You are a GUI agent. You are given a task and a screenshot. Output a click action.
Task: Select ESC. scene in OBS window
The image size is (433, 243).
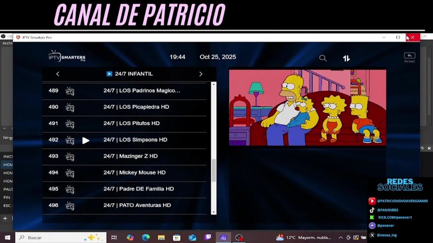(7, 206)
